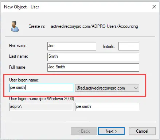Screen dimensions: 160x140
Task: Click the User logon name field with joe.smith
Action: (x=41, y=88)
